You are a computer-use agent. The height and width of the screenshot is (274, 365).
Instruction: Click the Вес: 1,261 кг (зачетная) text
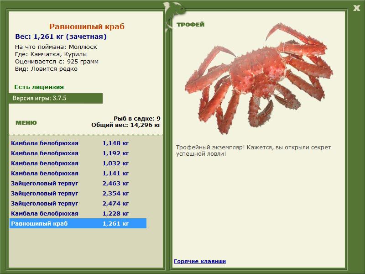tap(61, 37)
